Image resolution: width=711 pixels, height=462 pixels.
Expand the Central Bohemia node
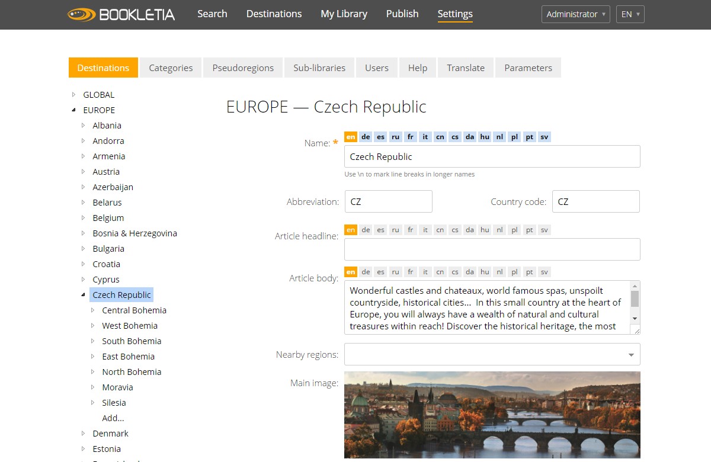coord(92,310)
